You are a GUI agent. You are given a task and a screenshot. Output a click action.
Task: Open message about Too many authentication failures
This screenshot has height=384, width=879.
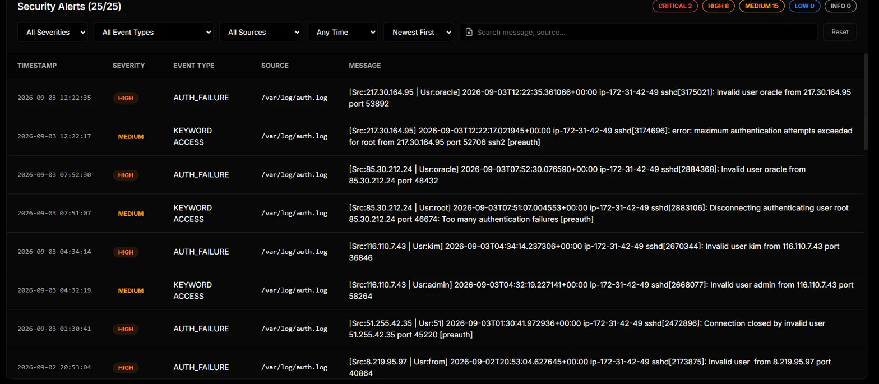(599, 214)
